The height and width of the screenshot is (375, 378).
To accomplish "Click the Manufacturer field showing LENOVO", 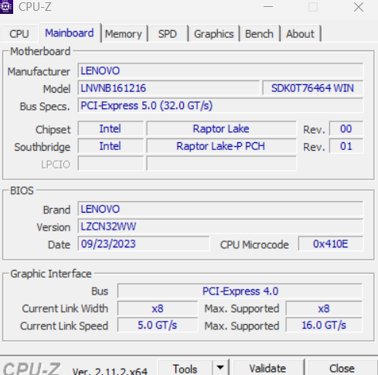I will (220, 70).
